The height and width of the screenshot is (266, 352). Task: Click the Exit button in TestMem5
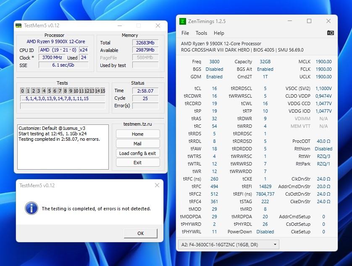[x=138, y=163]
